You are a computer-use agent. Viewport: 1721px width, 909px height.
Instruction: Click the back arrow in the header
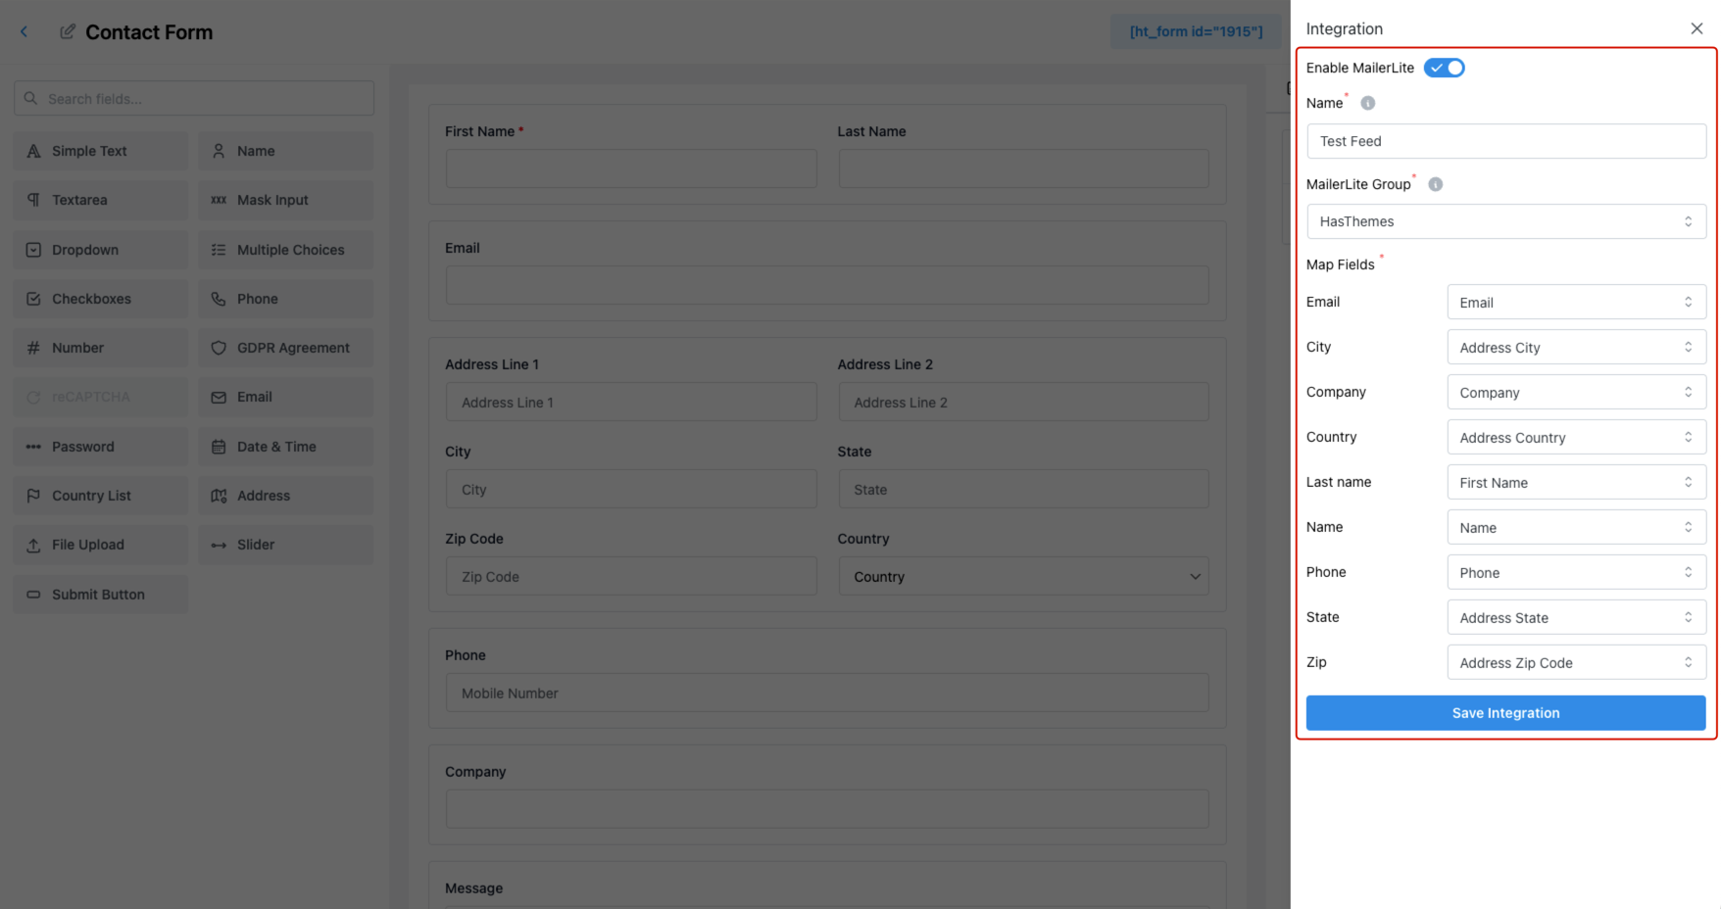[x=23, y=30]
